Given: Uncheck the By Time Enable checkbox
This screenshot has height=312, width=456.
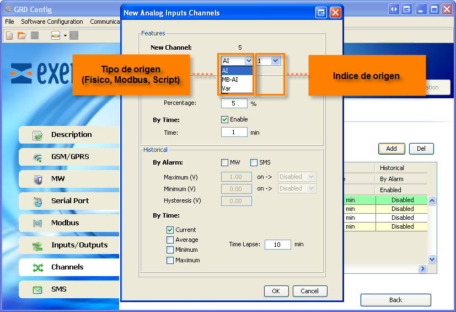Looking at the screenshot, I should click(225, 119).
